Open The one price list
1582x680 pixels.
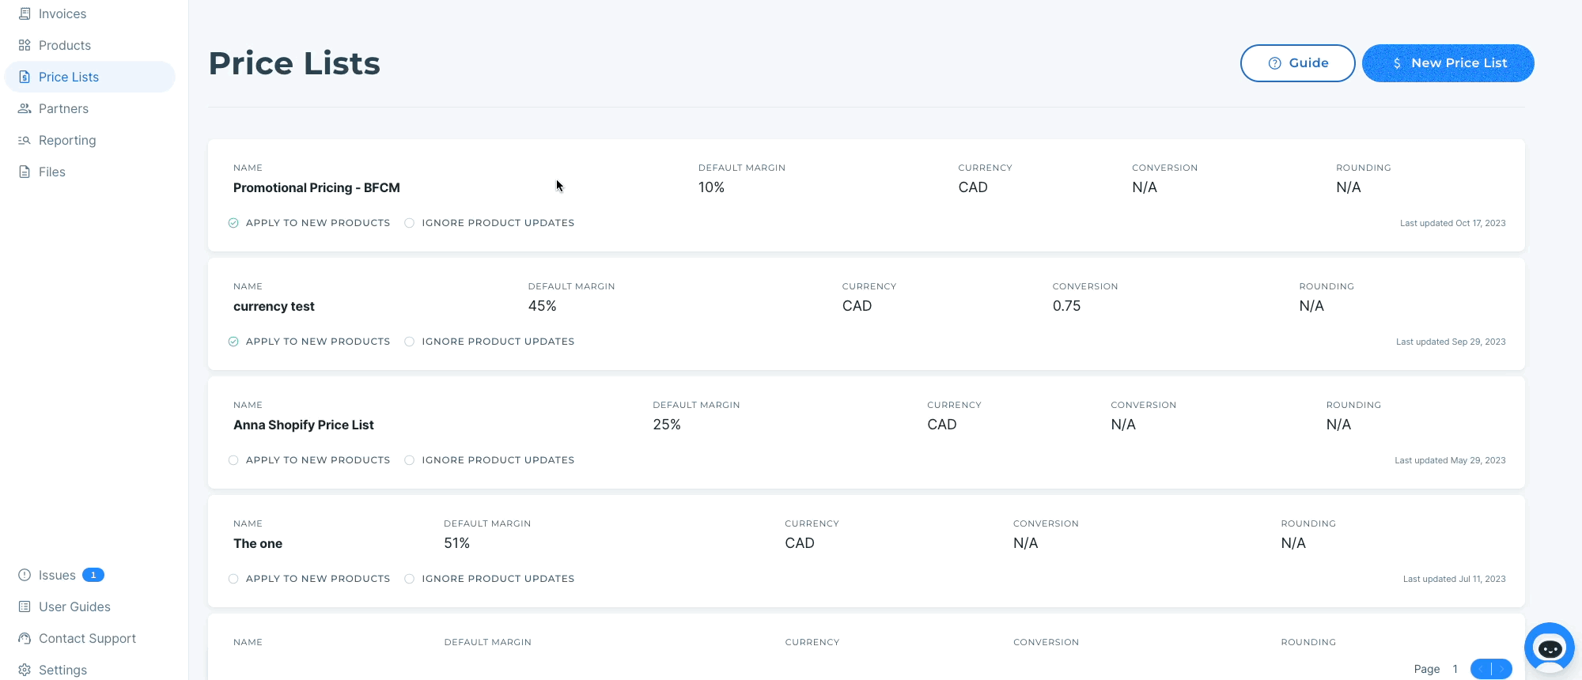tap(258, 543)
